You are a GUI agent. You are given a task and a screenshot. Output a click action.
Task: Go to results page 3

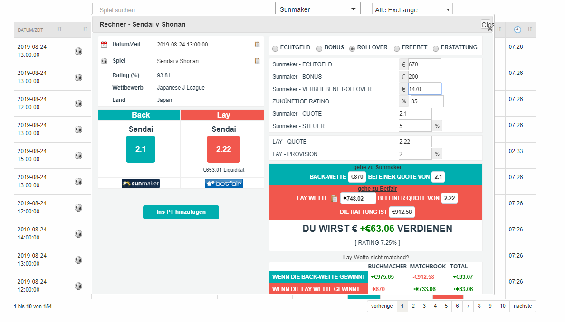(424, 306)
